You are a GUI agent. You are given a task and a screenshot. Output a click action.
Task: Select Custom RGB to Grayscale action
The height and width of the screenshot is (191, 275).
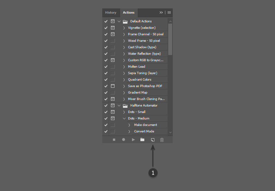[146, 60]
